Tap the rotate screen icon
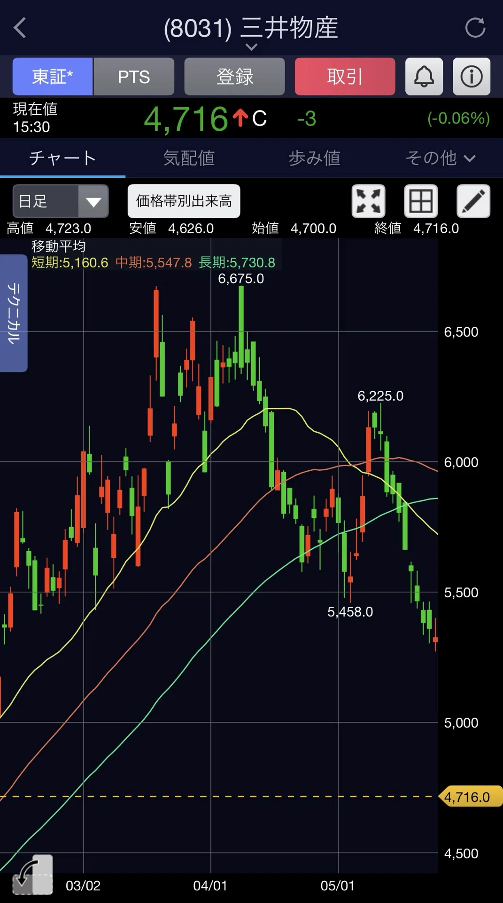Viewport: 503px width, 903px height. [x=32, y=875]
